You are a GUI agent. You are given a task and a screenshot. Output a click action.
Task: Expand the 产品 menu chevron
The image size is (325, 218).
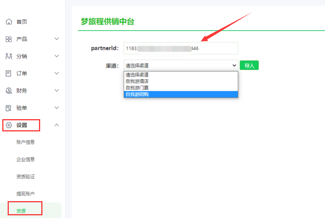[57, 39]
